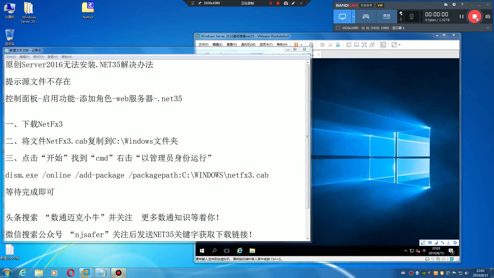Image resolution: width=494 pixels, height=278 pixels.
Task: Open File Explorer in the guest taskbar
Action: click(252, 251)
